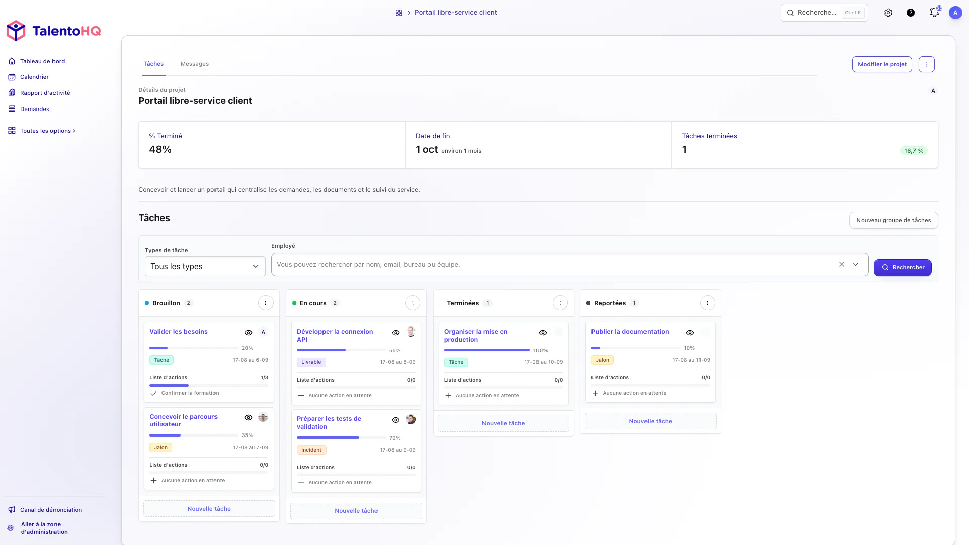Screen dimensions: 969x545
Task: Click the TalentoHQ logo
Action: (53, 31)
